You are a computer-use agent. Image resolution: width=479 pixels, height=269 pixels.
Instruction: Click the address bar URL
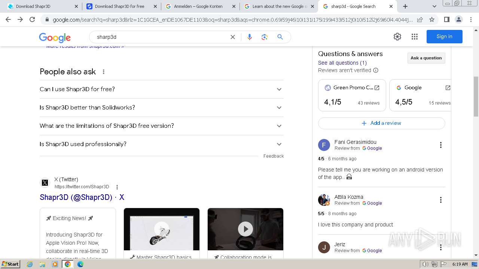point(232,19)
